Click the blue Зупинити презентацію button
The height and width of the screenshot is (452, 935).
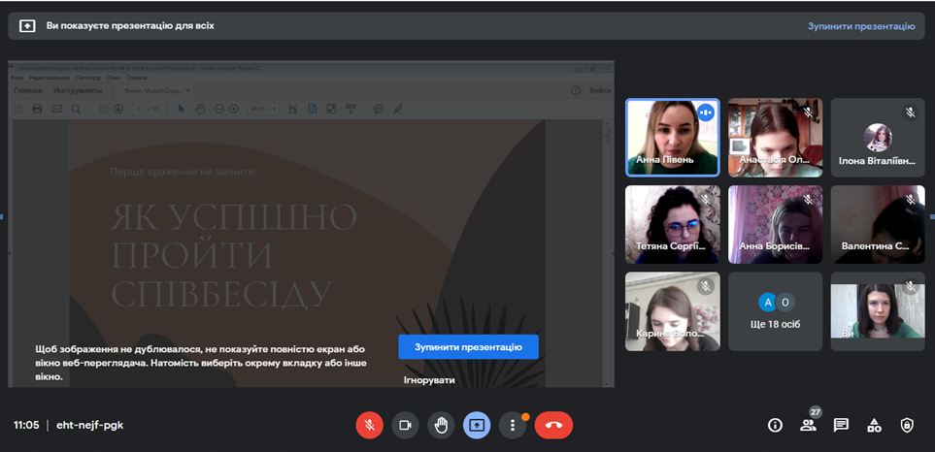[x=468, y=347]
